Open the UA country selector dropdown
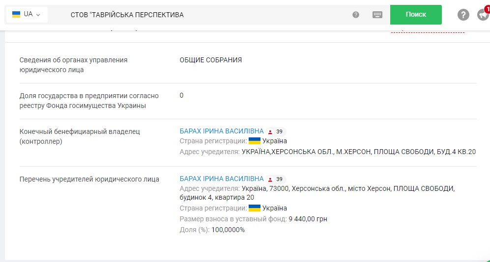490x262 pixels. click(x=27, y=14)
